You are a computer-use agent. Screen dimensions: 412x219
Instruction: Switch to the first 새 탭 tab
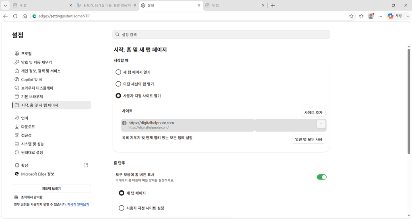(43, 5)
